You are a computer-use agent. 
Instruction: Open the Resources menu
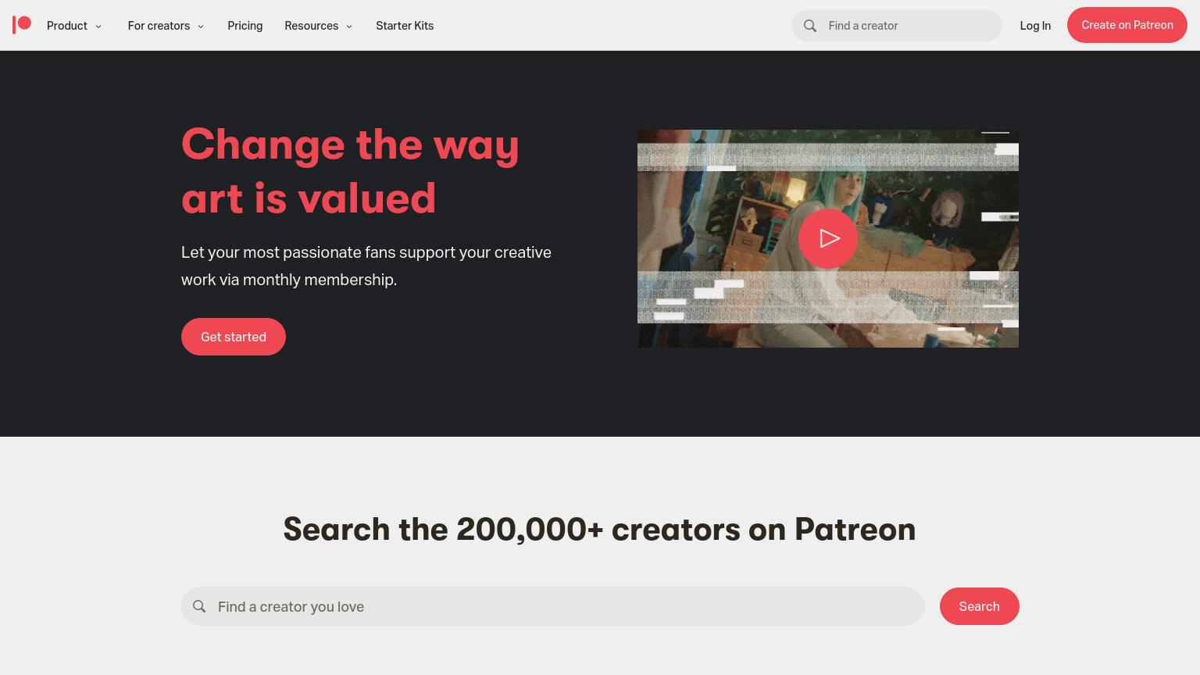tap(311, 26)
